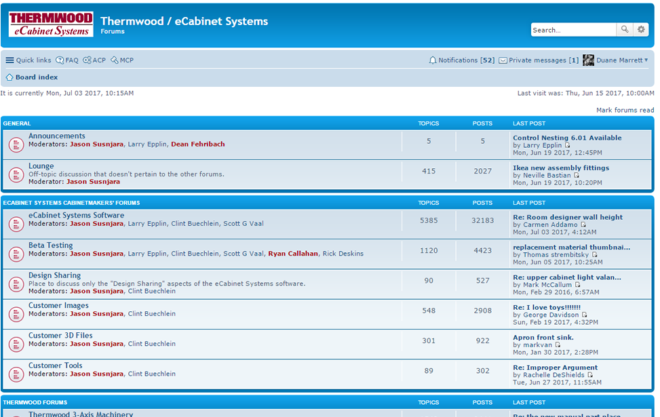
Task: Open the Customer Images forum
Action: coord(58,306)
